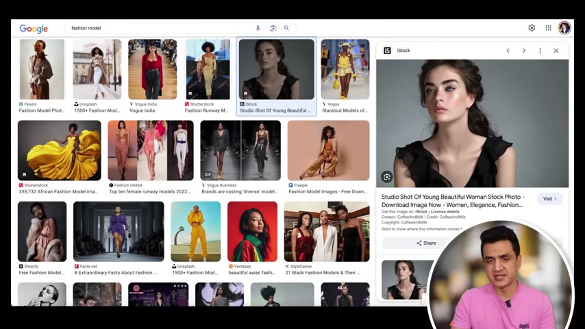This screenshot has height=329, width=585.
Task: Click '8 Extraordinary Facts About Fashion' caption
Action: pos(116,273)
